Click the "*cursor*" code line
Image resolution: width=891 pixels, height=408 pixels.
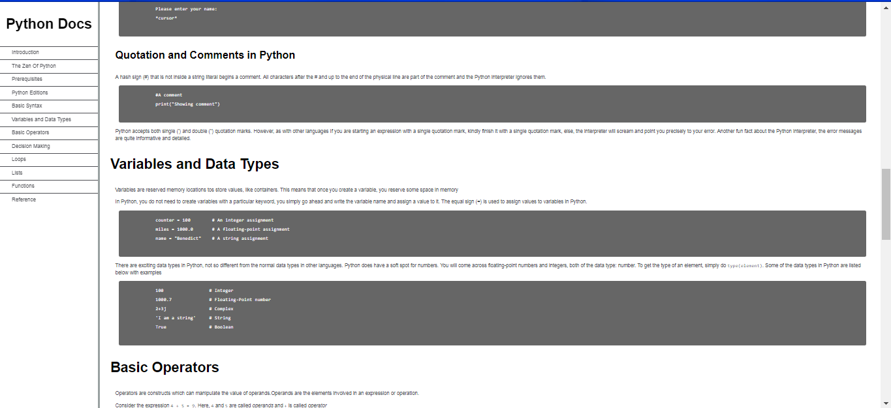tap(166, 18)
